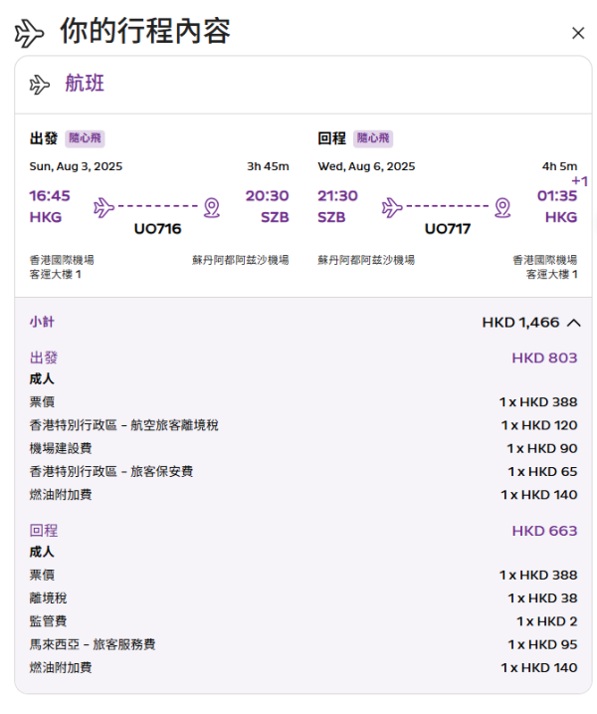This screenshot has width=597, height=714.
Task: Click the airplane icon beside 你的行程內容
Action: pos(29,33)
